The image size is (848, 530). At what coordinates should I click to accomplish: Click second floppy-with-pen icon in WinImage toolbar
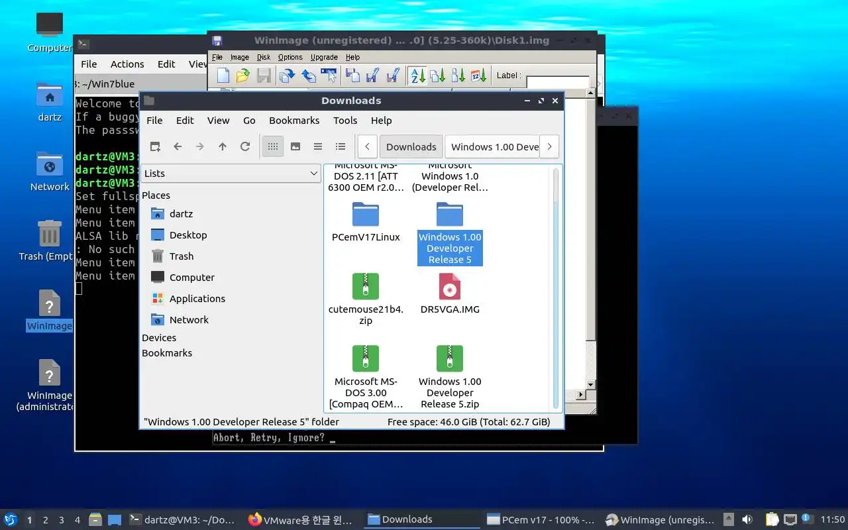[393, 76]
